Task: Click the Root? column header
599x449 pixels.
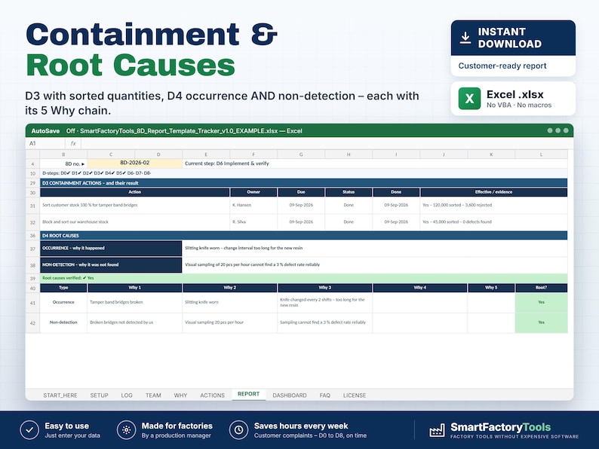Action: [542, 288]
